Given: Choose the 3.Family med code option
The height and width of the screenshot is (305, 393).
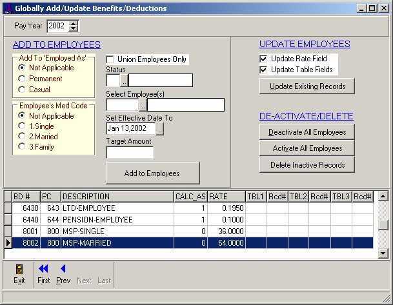Looking at the screenshot, I should 22,147.
